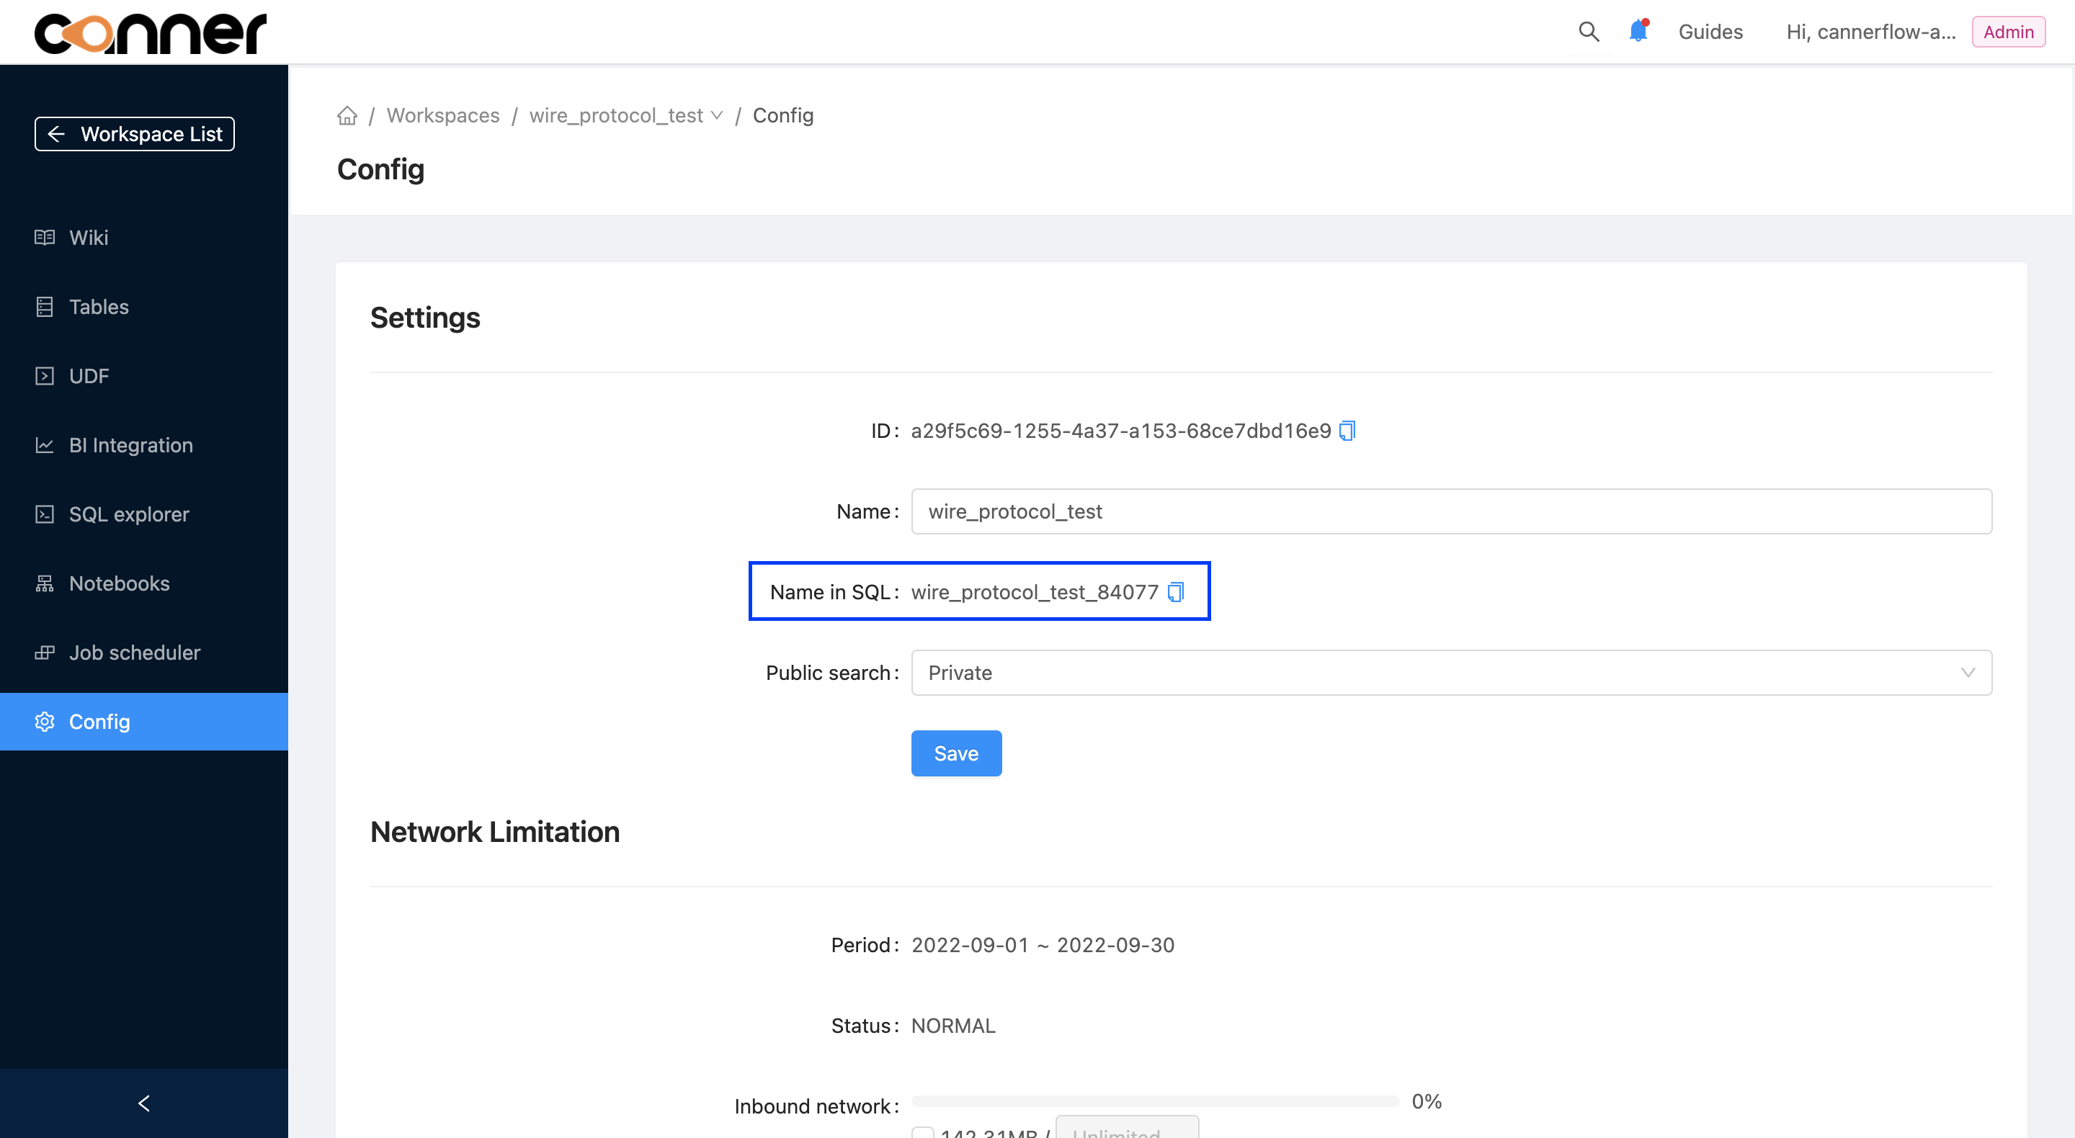The image size is (2075, 1138).
Task: Click the SQL explorer console icon
Action: coord(44,515)
